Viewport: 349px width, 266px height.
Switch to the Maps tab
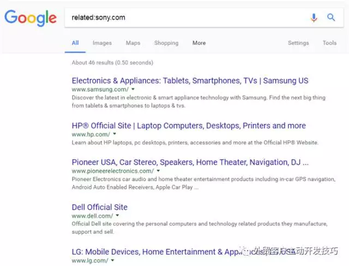click(x=133, y=43)
